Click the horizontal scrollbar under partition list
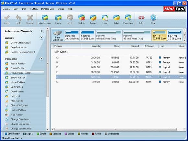This screenshot has height=141, width=188. tap(116, 129)
